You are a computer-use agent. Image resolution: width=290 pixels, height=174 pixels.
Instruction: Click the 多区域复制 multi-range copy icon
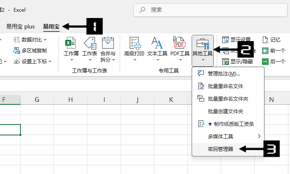tap(17, 50)
